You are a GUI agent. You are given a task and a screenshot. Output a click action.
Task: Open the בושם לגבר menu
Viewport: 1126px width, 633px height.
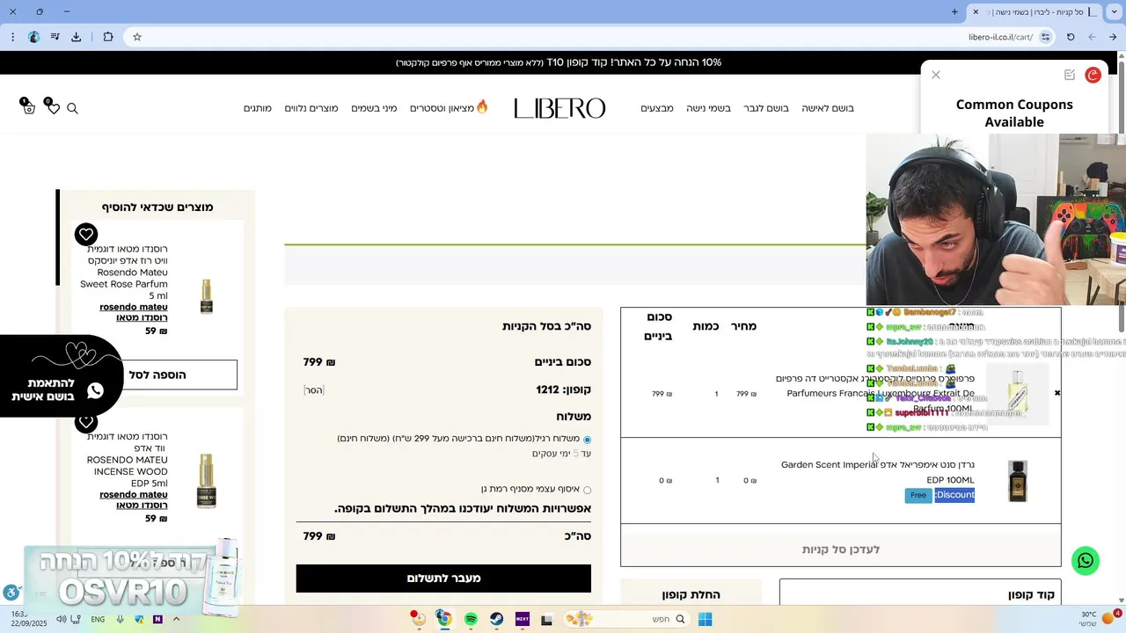766,108
